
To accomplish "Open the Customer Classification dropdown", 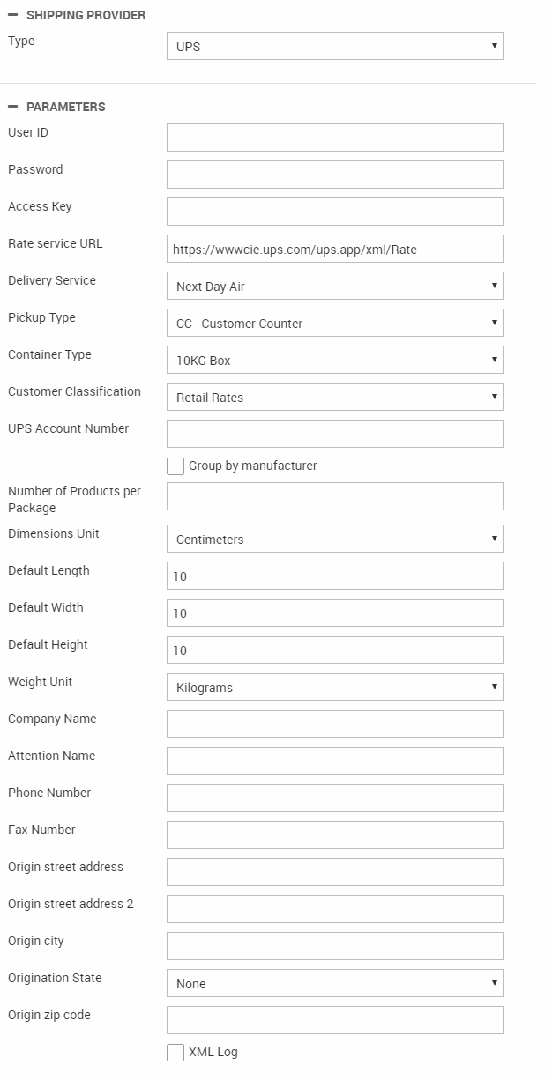I will 334,398.
